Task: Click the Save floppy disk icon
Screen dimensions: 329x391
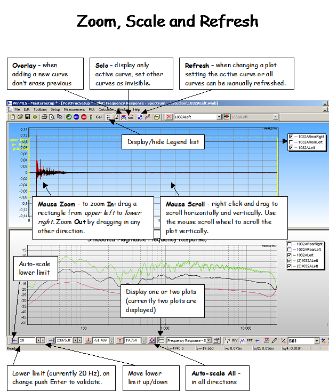Action: pyautogui.click(x=27, y=117)
